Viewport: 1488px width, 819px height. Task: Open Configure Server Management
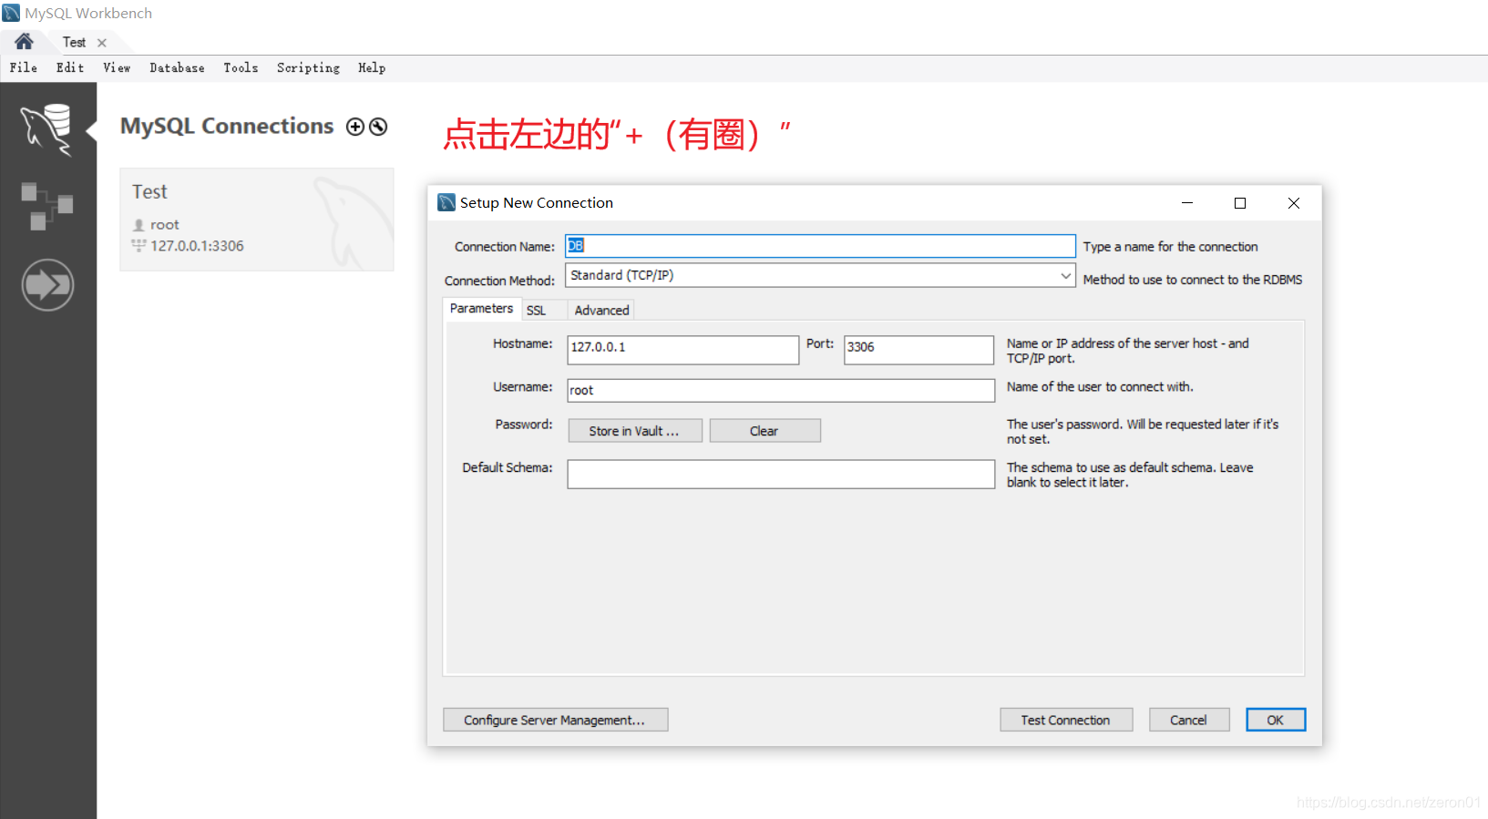click(x=555, y=720)
